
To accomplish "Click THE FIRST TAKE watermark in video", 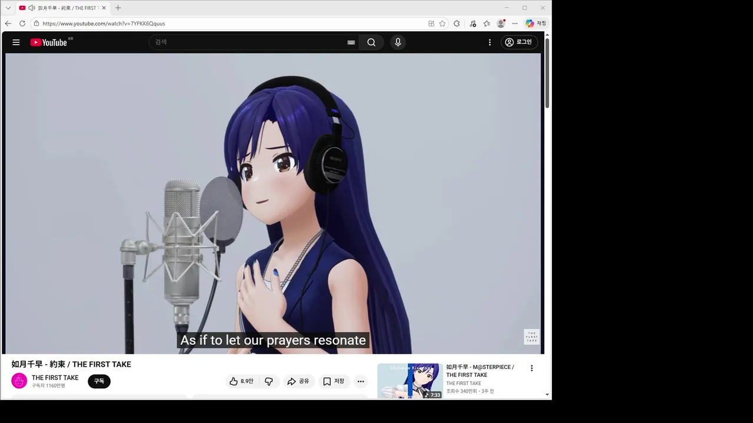I will (x=532, y=337).
